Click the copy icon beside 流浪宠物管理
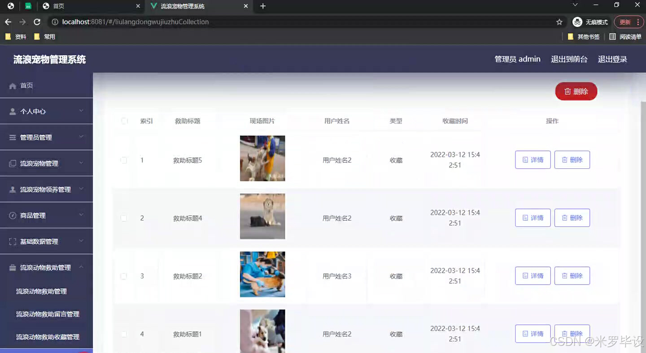Viewport: 646px width, 353px height. click(x=13, y=163)
